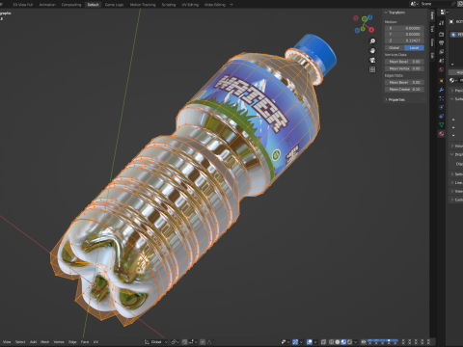This screenshot has width=463, height=347.
Task: Open the Edge menu in viewport header
Action: coord(72,342)
